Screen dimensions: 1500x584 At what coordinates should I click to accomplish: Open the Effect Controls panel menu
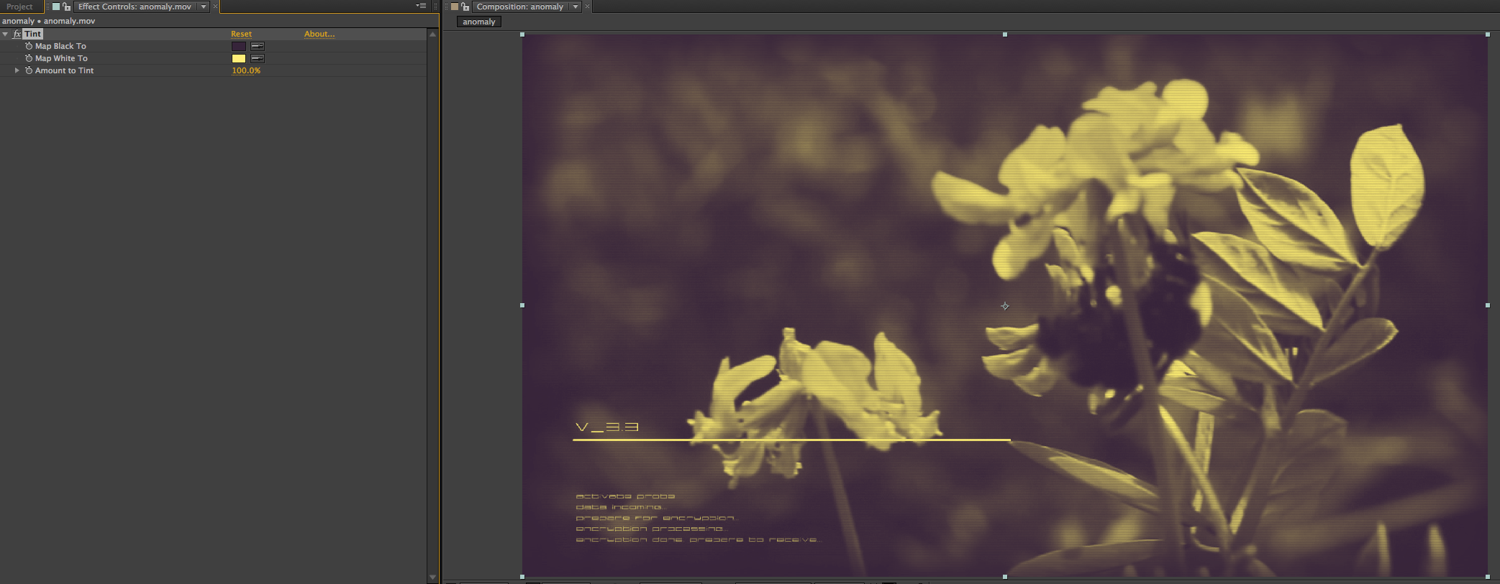point(421,6)
